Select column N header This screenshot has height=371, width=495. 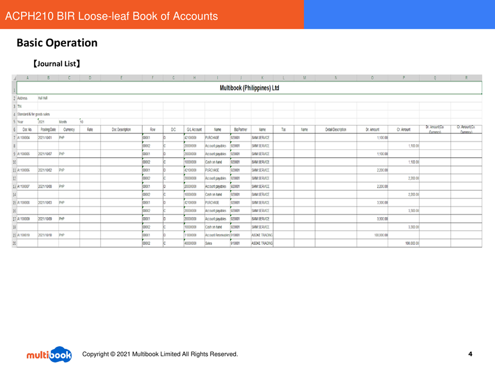coord(335,78)
